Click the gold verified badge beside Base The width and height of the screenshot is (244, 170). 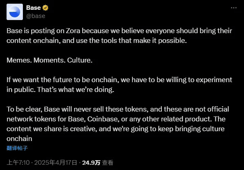[45, 8]
